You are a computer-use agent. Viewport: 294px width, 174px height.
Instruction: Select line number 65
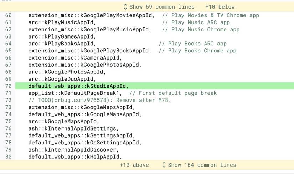point(8,51)
